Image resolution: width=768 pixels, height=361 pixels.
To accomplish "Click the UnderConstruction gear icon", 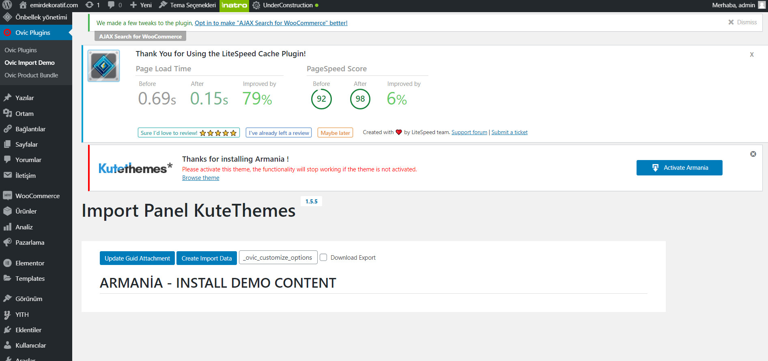I will [x=256, y=6].
